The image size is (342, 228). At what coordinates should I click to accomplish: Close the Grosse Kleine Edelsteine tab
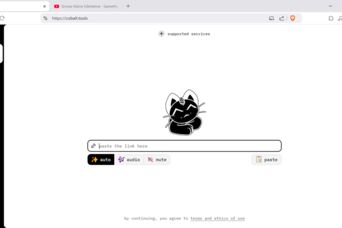tap(118, 6)
